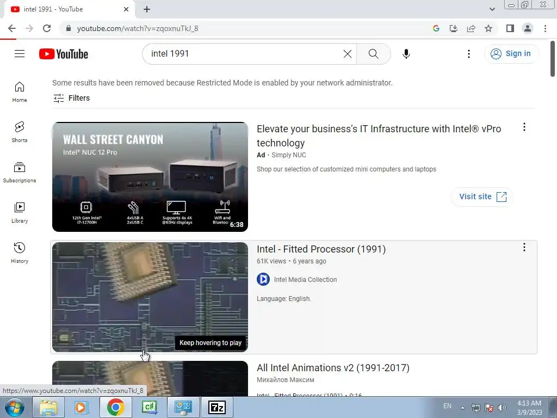Image resolution: width=557 pixels, height=418 pixels.
Task: Click the magnifying glass search button
Action: (x=373, y=54)
